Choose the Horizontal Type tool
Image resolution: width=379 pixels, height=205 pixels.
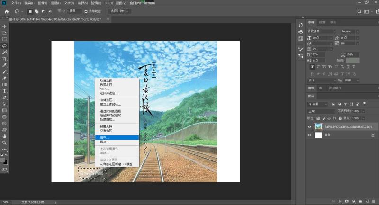pos(5,91)
